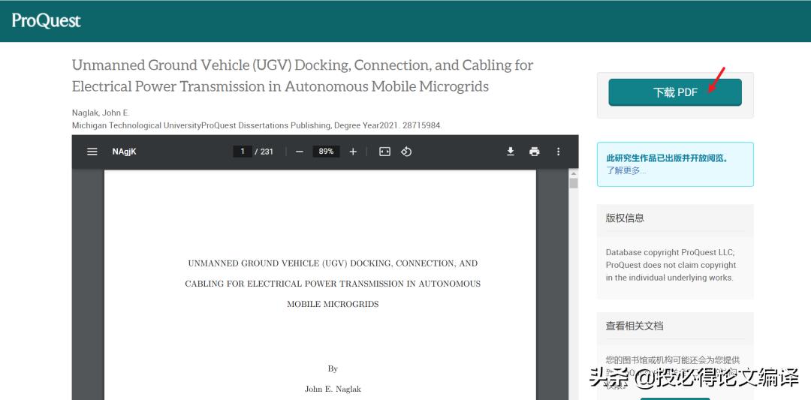811x400 pixels.
Task: Click the fit to page icon
Action: (384, 152)
